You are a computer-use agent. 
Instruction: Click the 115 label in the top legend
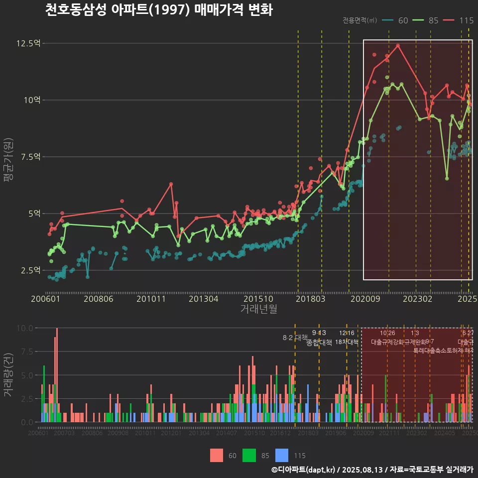click(x=467, y=20)
